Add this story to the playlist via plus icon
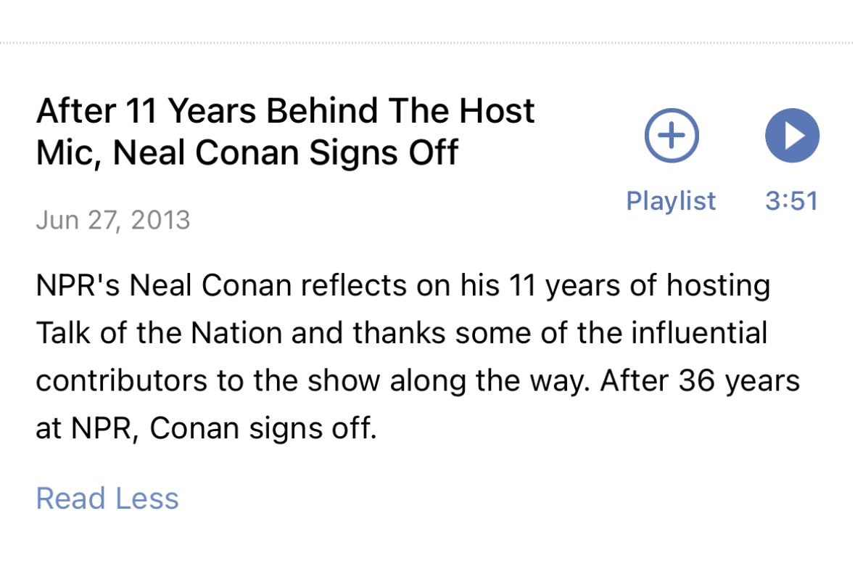 point(672,135)
